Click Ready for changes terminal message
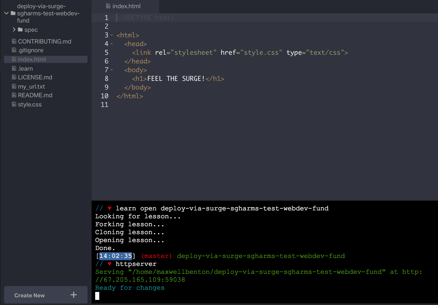The width and height of the screenshot is (438, 305). pos(130,288)
